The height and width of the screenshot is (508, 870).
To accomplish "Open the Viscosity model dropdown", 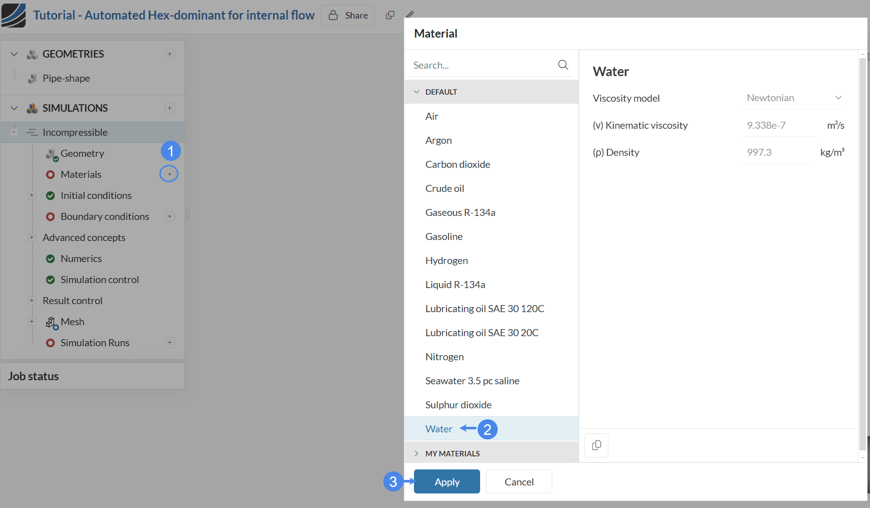I will coord(794,98).
